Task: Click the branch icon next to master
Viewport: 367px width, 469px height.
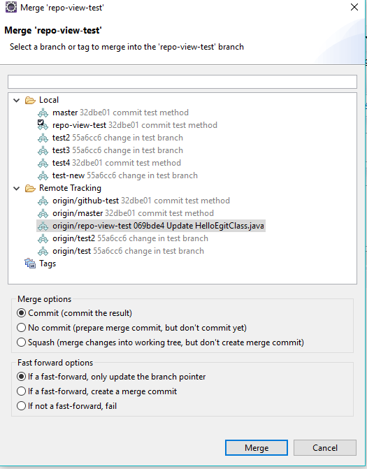Action: click(43, 113)
